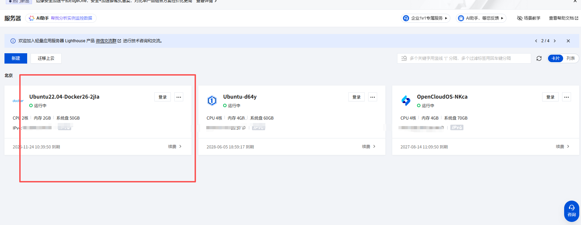The height and width of the screenshot is (225, 581).
Task: Open the 咨询 support chat button
Action: click(x=572, y=211)
